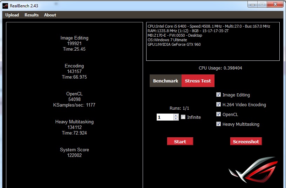Select the Encoding score 143157
Viewport: 286px width, 188px height.
74,71
